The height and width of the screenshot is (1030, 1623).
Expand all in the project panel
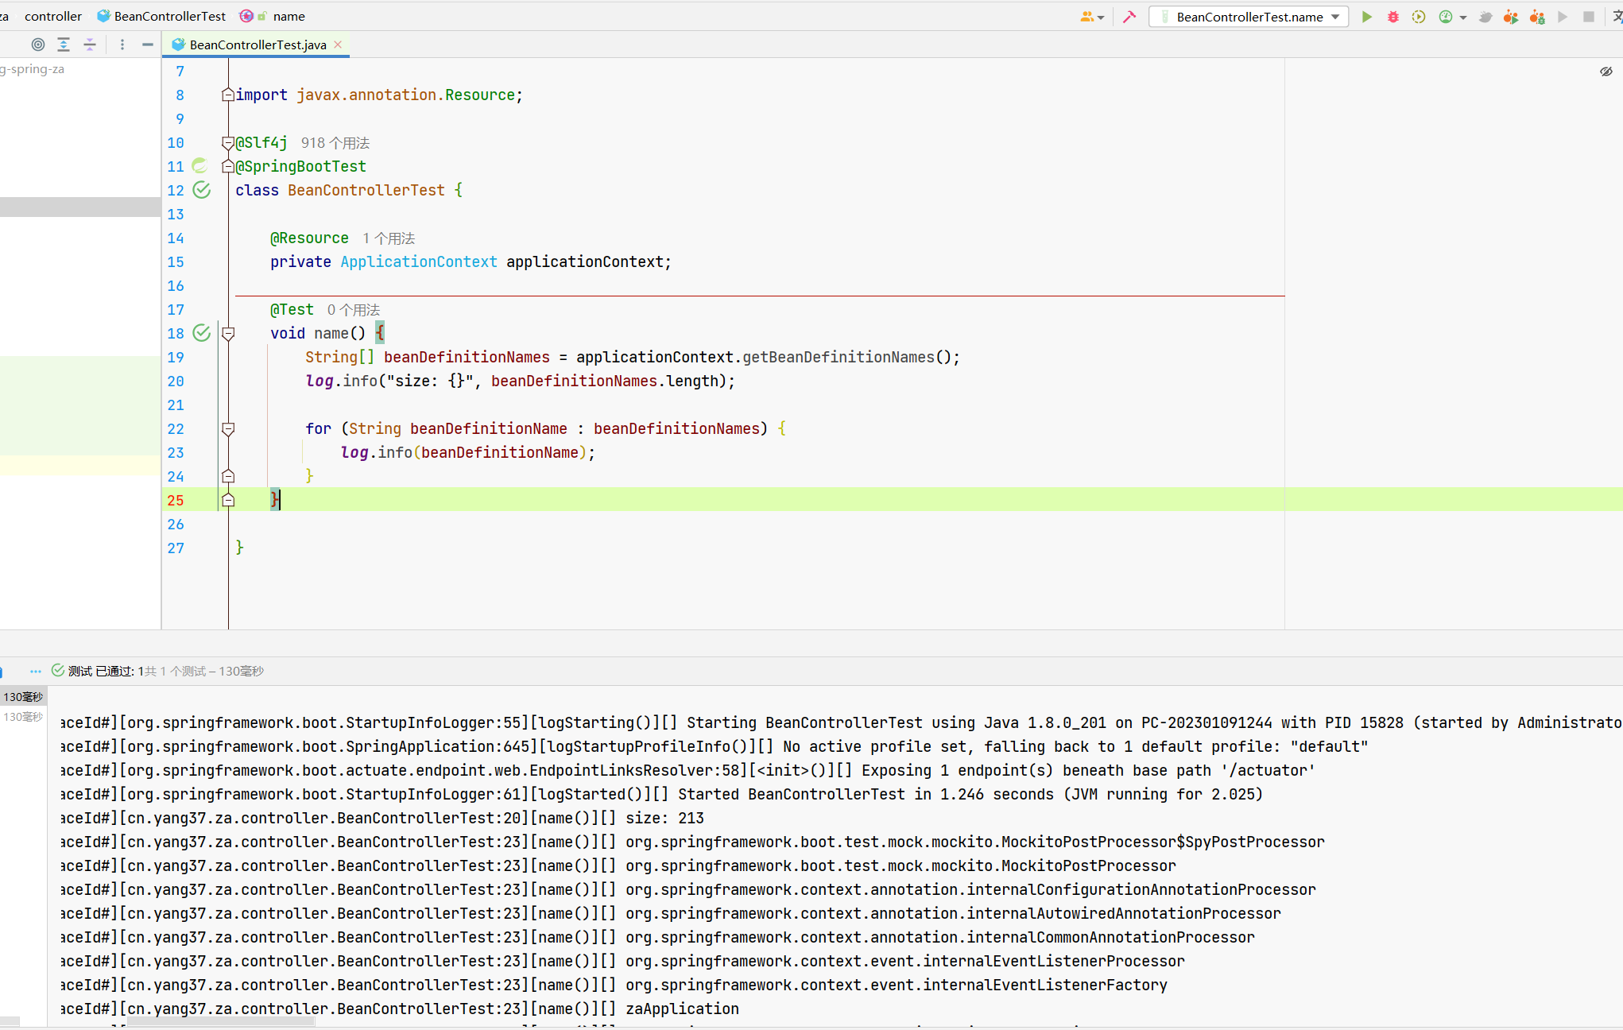click(x=64, y=45)
